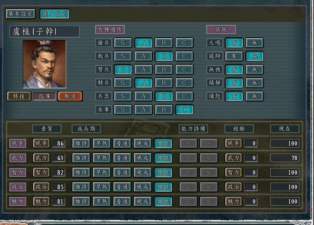Set 槍兵 aptitude to S

(123, 43)
